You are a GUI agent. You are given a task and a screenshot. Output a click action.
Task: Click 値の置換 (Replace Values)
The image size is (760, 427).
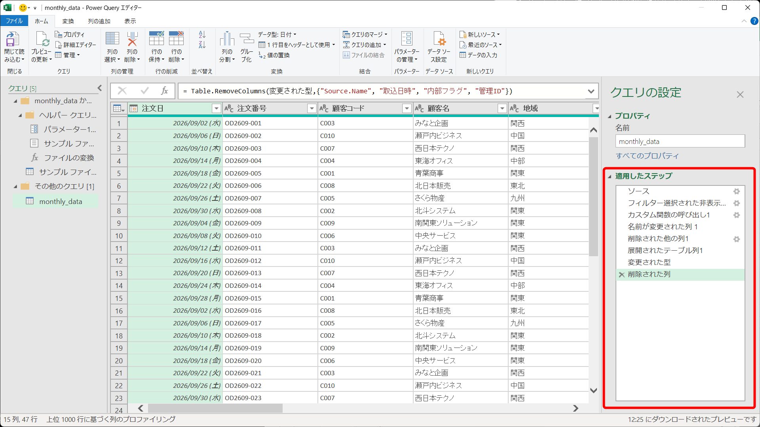(274, 55)
